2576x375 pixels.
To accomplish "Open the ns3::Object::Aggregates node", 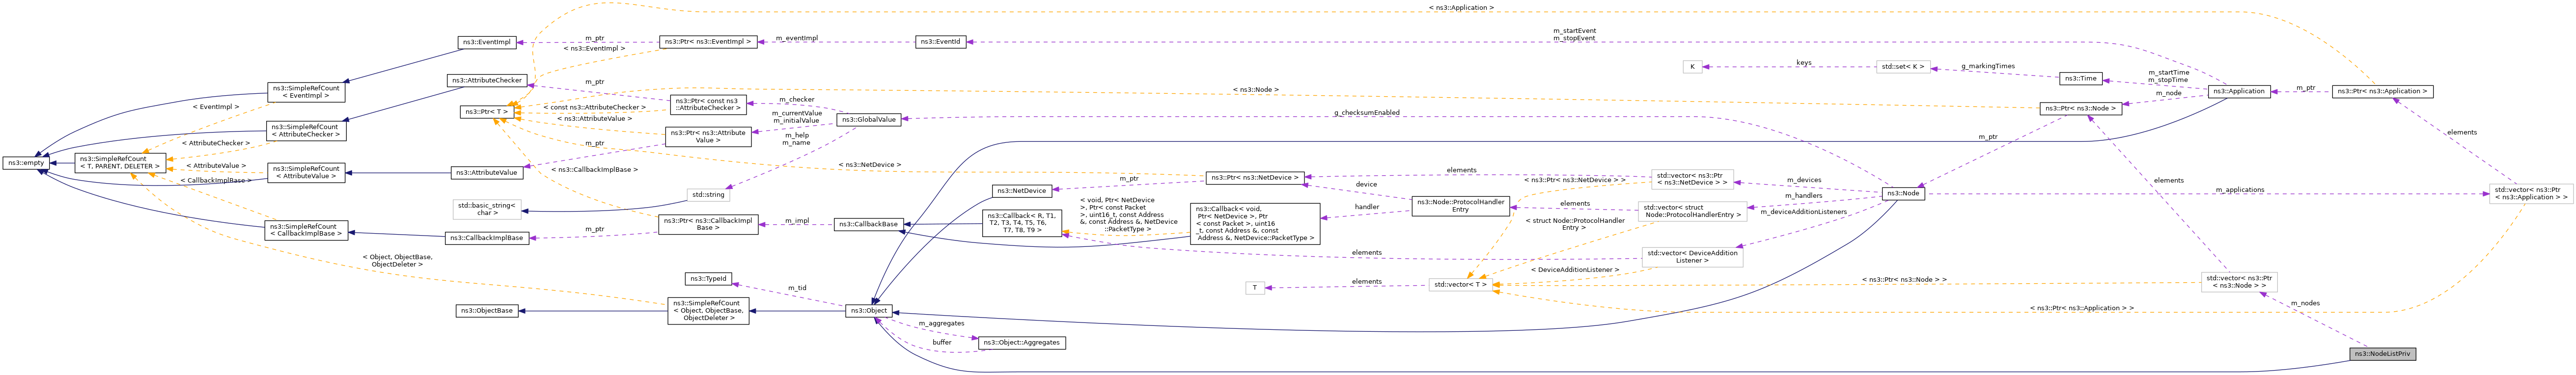I will click(1021, 343).
